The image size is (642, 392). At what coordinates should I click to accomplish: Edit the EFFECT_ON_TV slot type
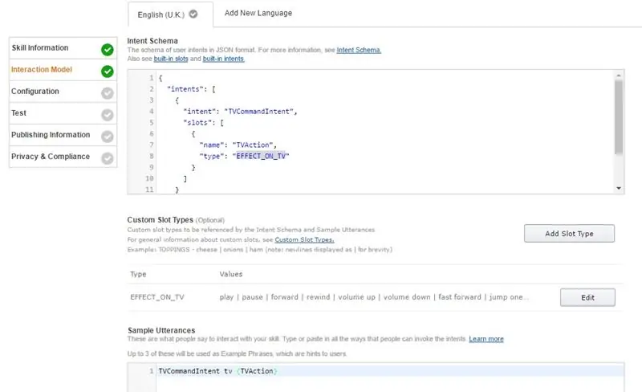[x=587, y=298]
